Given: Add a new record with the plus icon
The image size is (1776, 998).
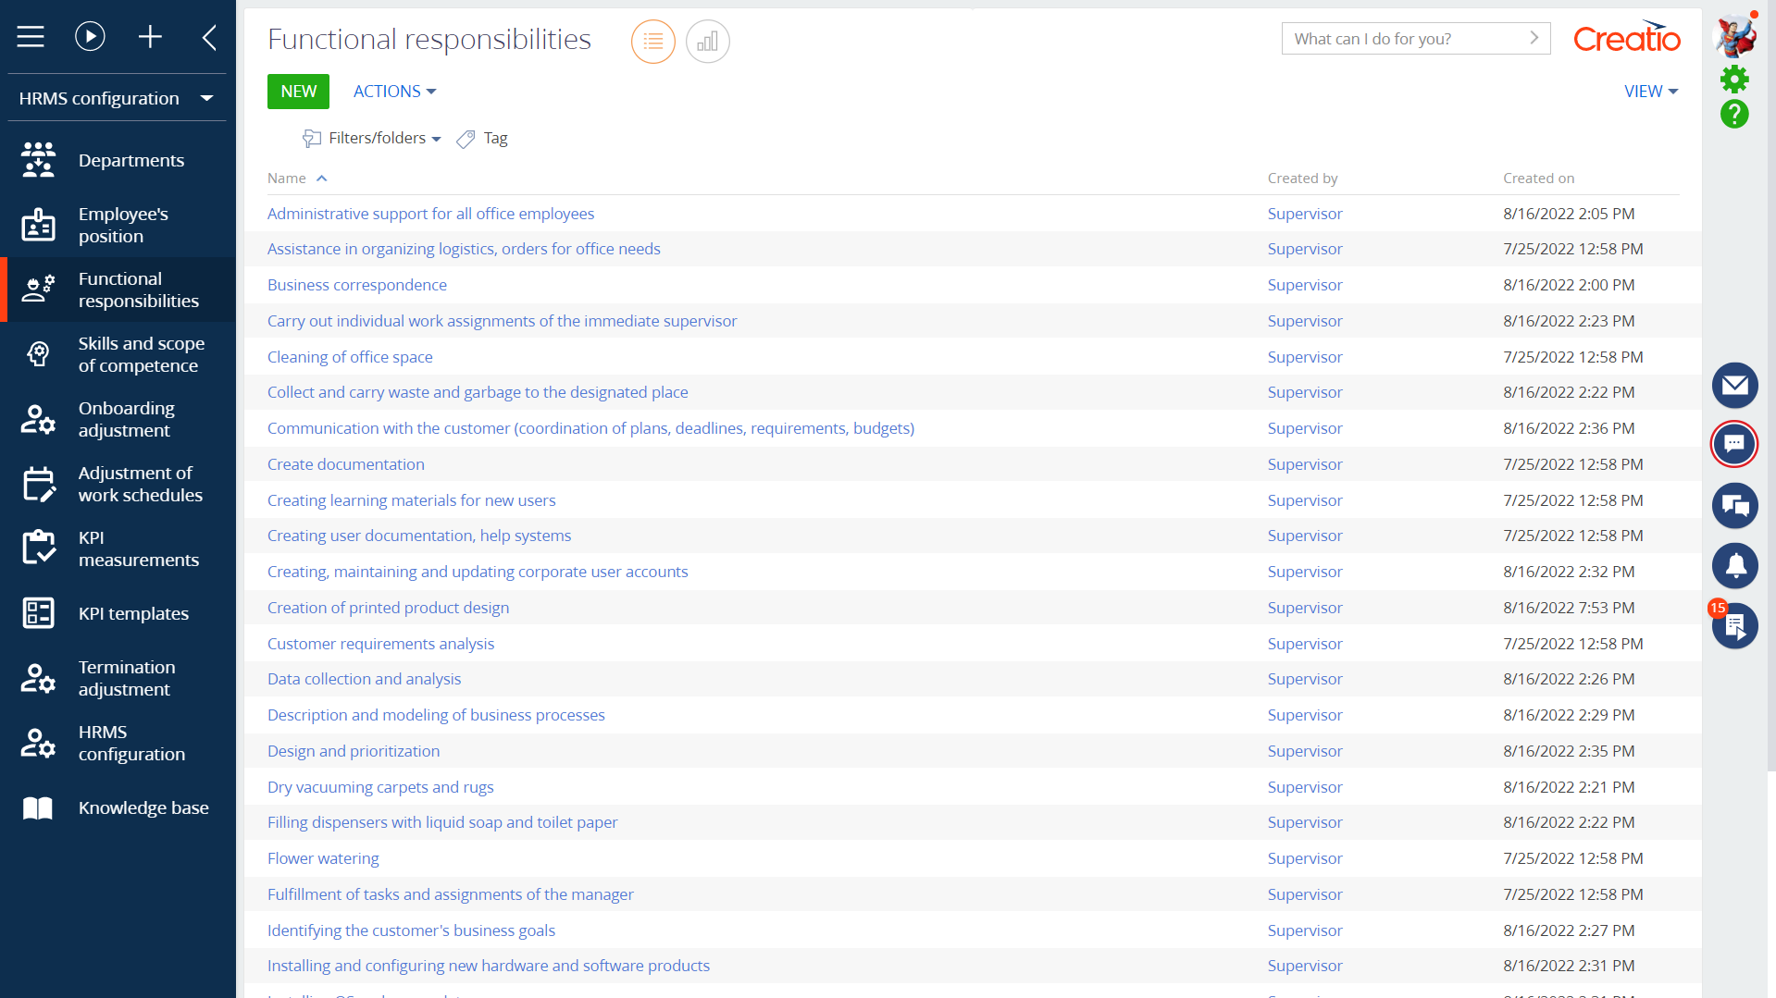Looking at the screenshot, I should tap(150, 37).
